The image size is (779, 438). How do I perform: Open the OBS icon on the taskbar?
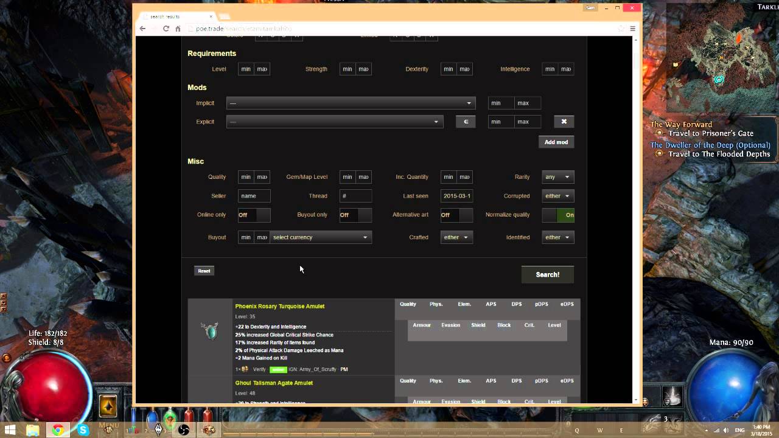click(x=184, y=430)
